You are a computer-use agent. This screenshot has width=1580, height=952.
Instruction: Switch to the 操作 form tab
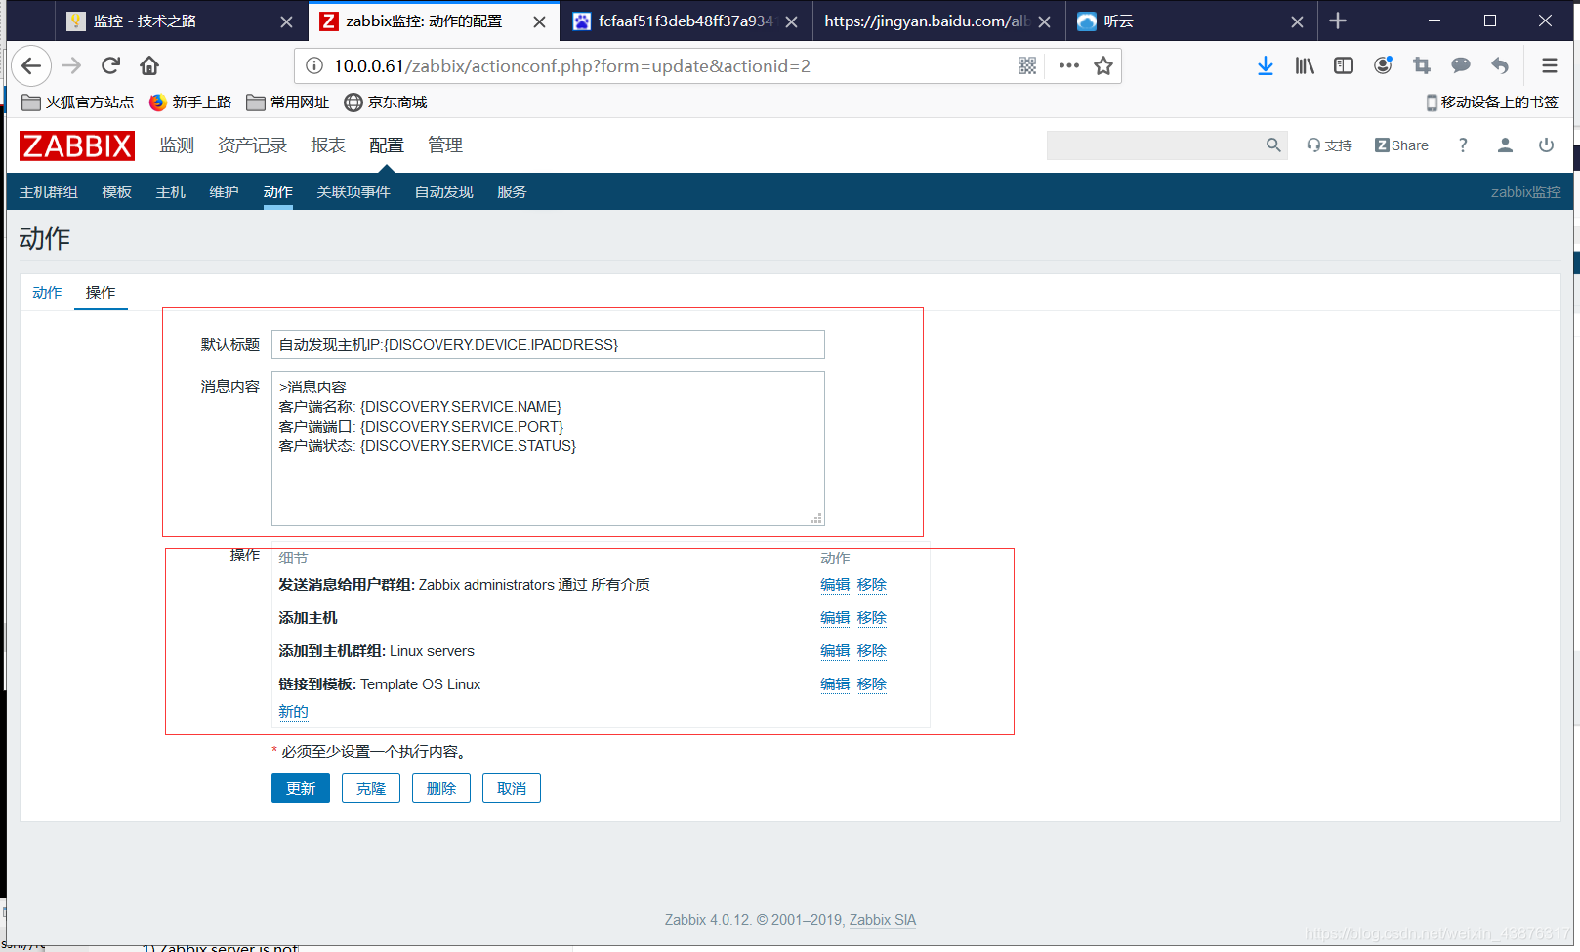[101, 292]
